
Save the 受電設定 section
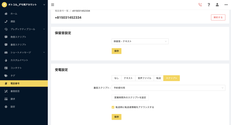coord(117,117)
